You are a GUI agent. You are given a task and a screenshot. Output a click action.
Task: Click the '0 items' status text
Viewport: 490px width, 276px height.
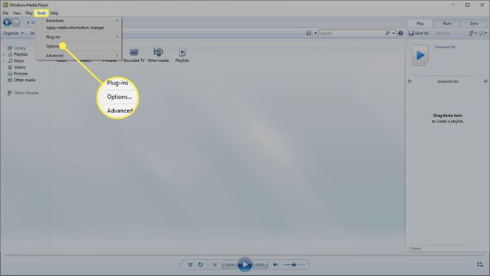click(415, 249)
